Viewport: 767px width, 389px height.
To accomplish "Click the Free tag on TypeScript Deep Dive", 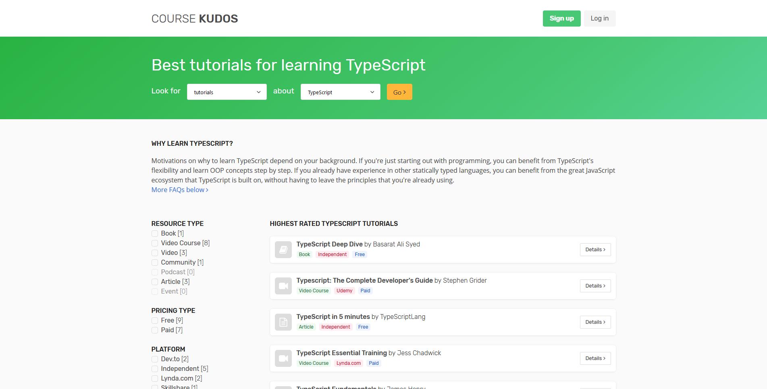I will 360,255.
